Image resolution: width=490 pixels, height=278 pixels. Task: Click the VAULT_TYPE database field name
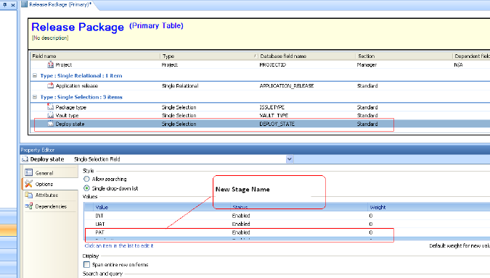(x=274, y=115)
